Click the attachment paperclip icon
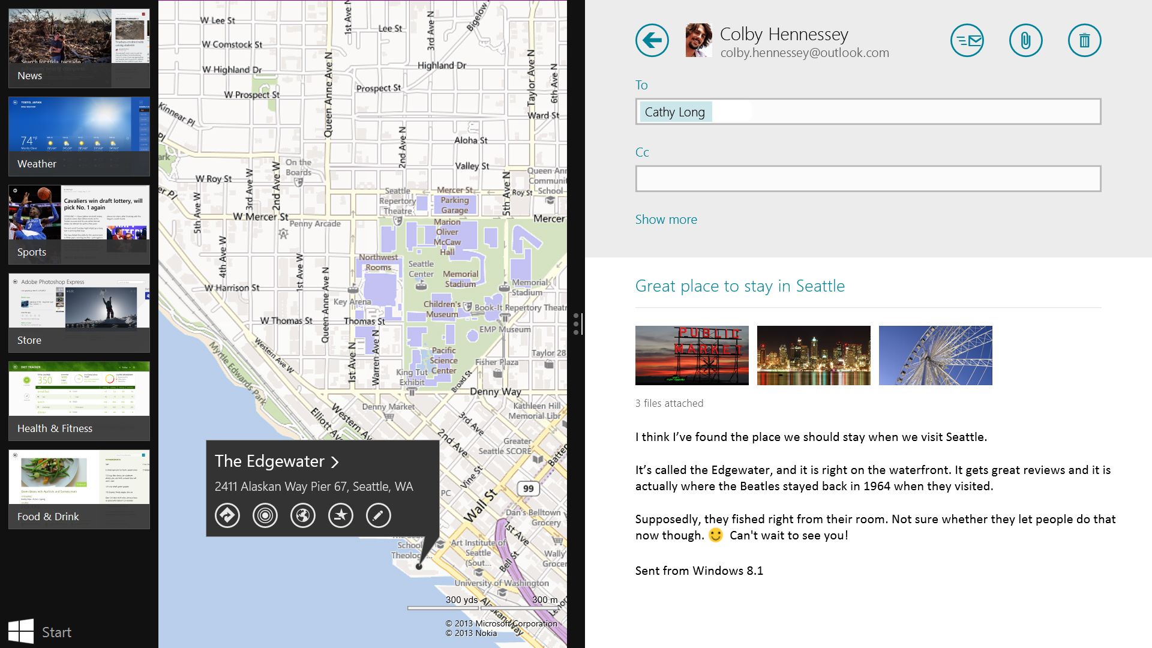This screenshot has width=1152, height=648. pos(1025,40)
